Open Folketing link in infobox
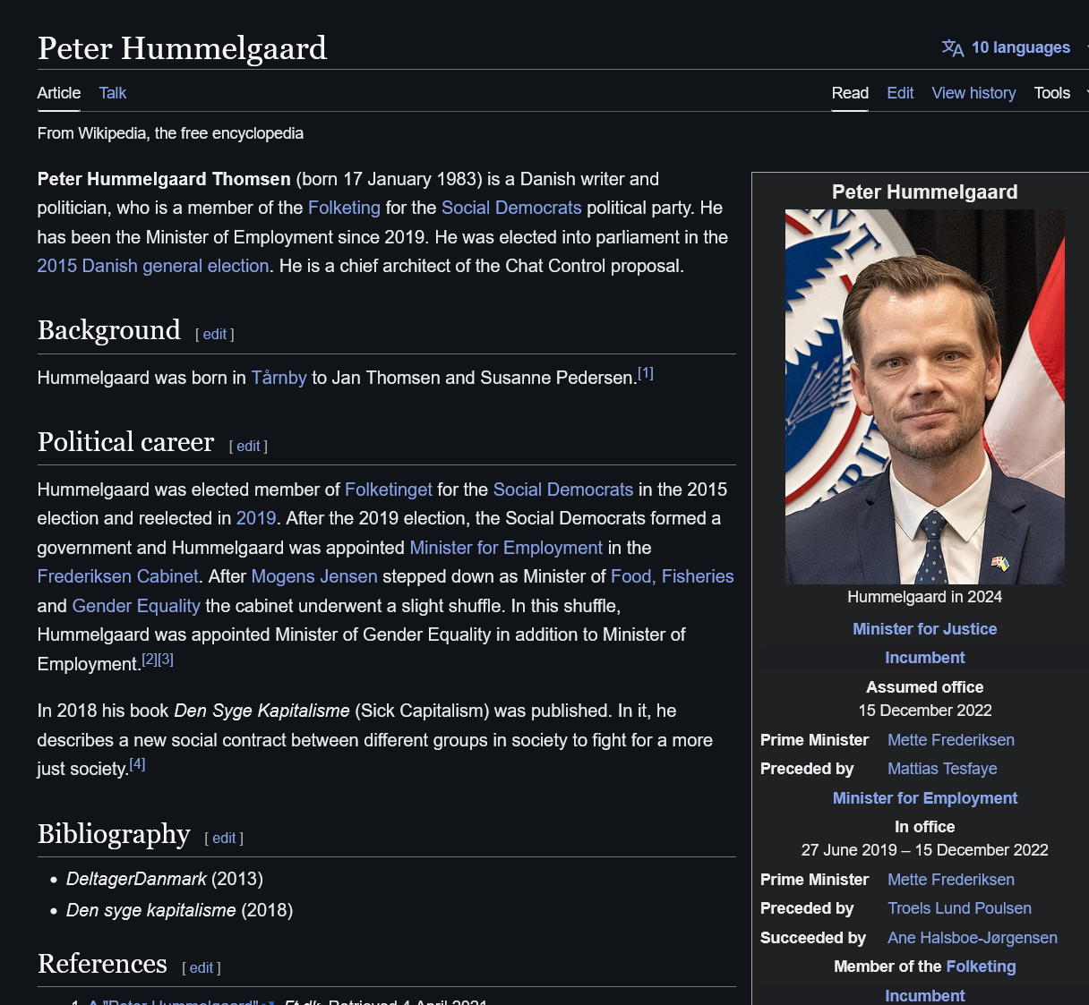 pyautogui.click(x=981, y=967)
